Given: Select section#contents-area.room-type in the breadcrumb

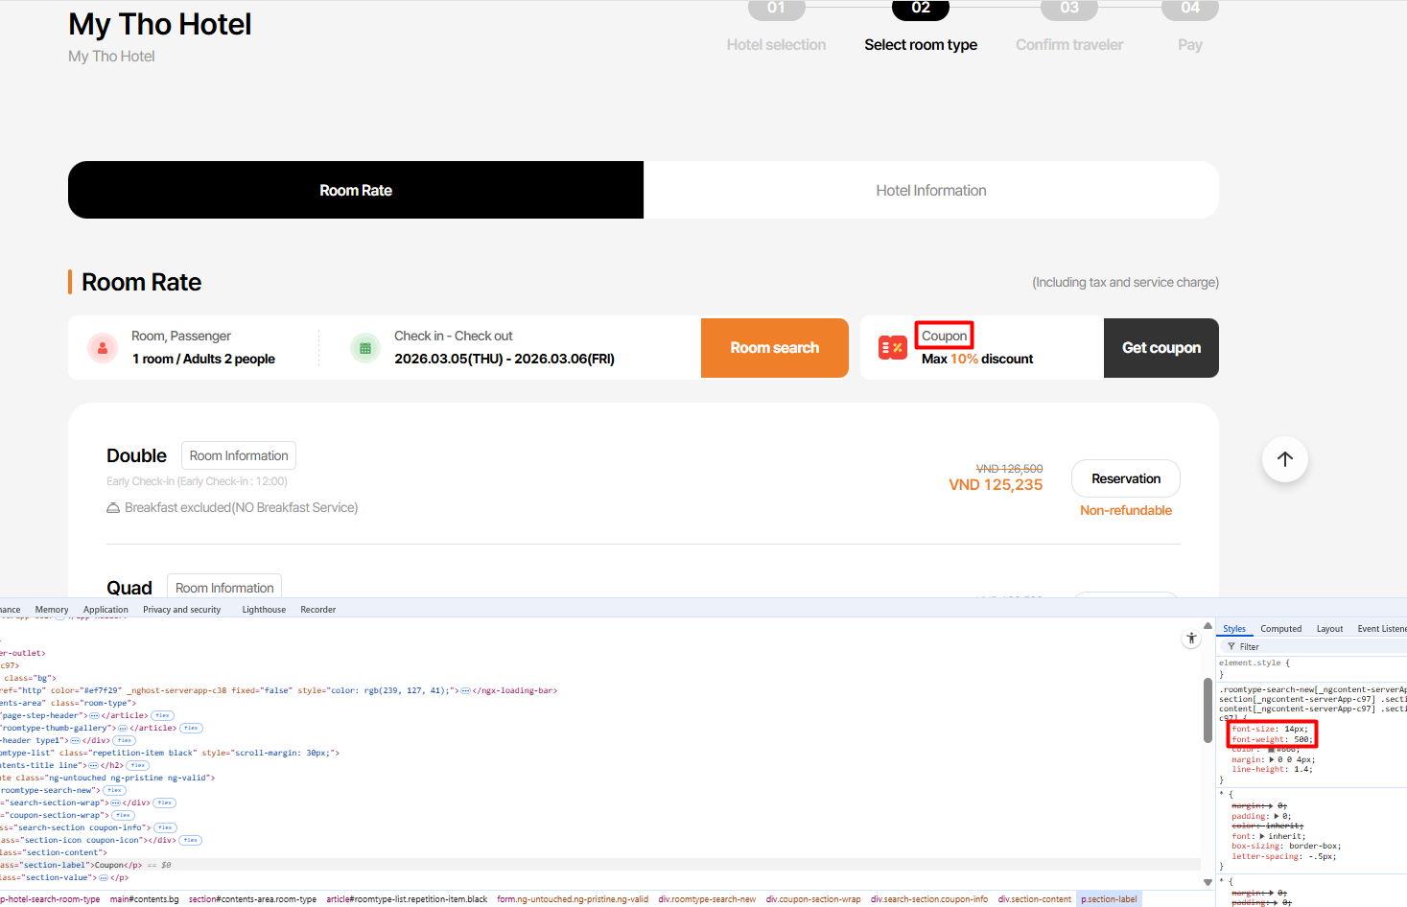Looking at the screenshot, I should (252, 899).
